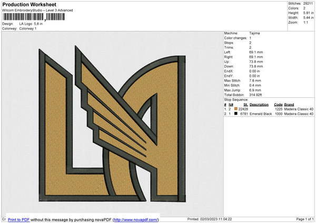Click the zoom value 1:1
Screen dimensions: 316x223
tap(305, 22)
